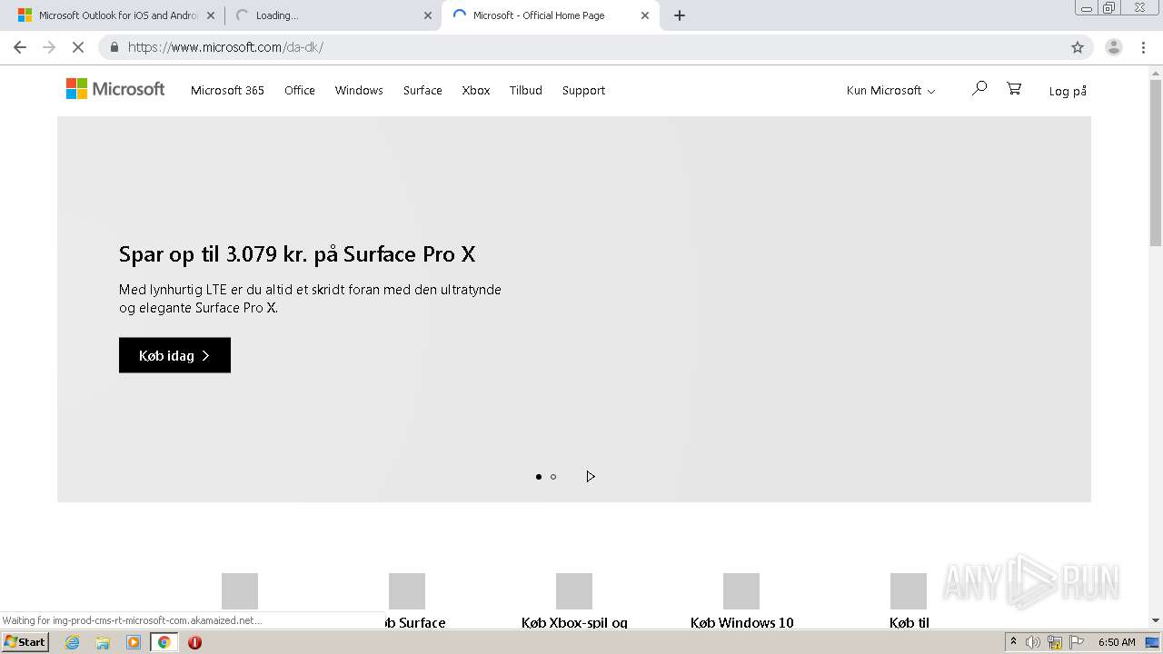Bookmark this page with the star icon
The image size is (1163, 654).
coord(1078,47)
